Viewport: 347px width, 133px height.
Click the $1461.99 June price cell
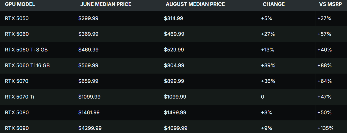pyautogui.click(x=89, y=112)
